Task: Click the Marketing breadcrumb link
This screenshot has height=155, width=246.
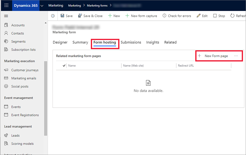Action: pos(75,6)
